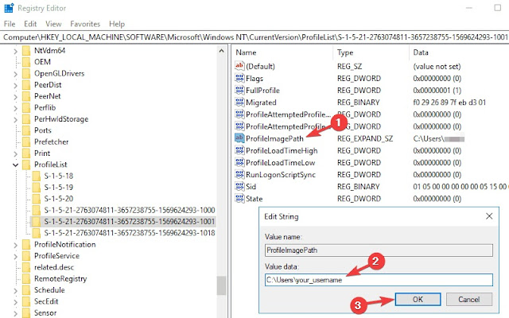This screenshot has width=509, height=318.
Task: Select the NtVdm64 tree item
Action: click(x=49, y=51)
